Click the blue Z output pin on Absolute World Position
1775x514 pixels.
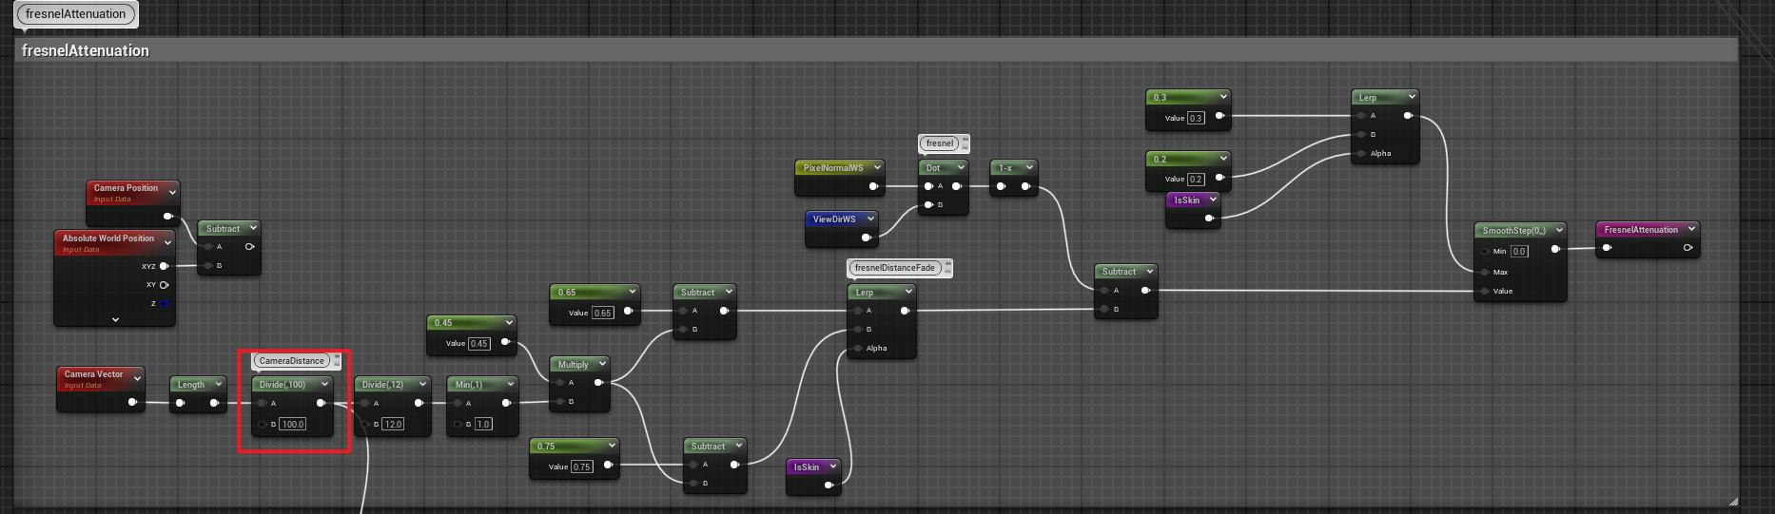(165, 304)
